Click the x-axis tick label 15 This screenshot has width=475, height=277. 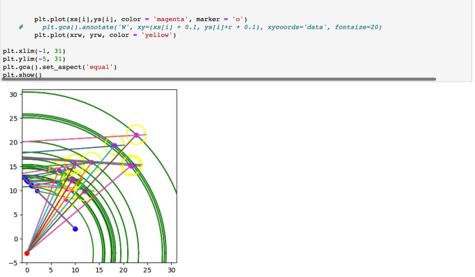(x=99, y=270)
